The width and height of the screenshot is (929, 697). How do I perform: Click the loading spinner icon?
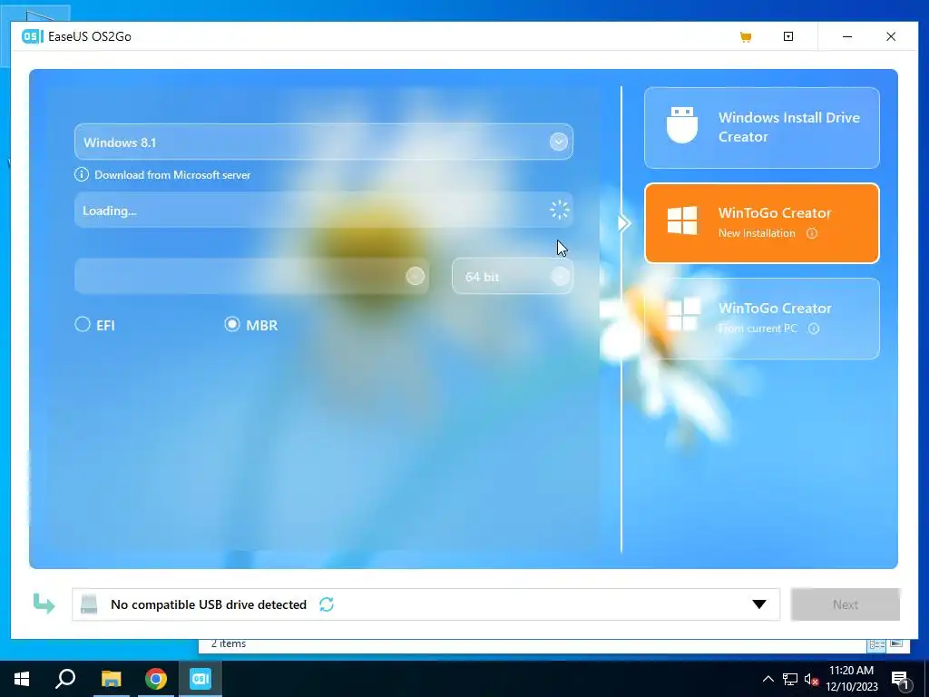(559, 210)
